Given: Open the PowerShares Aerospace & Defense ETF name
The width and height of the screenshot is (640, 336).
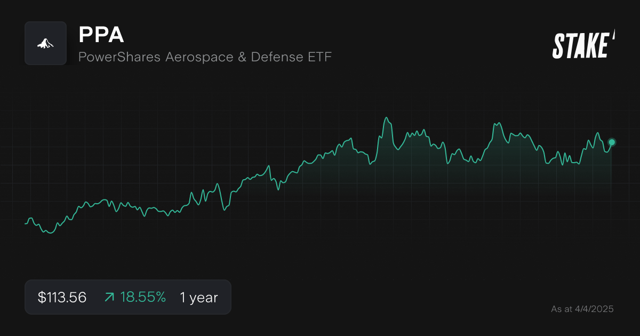Looking at the screenshot, I should click(205, 57).
